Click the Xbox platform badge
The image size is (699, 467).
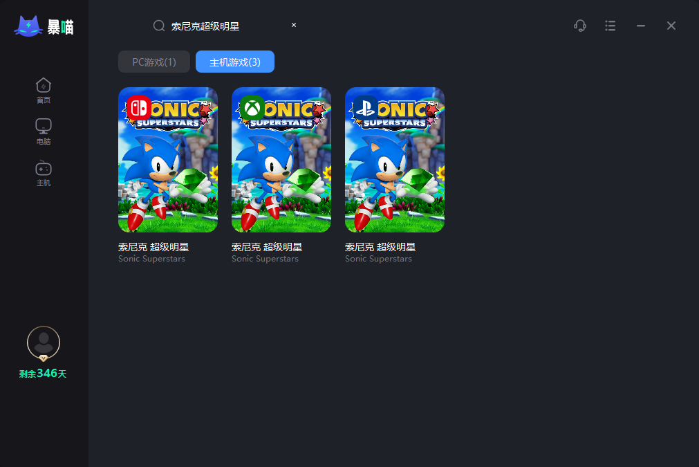(x=252, y=108)
